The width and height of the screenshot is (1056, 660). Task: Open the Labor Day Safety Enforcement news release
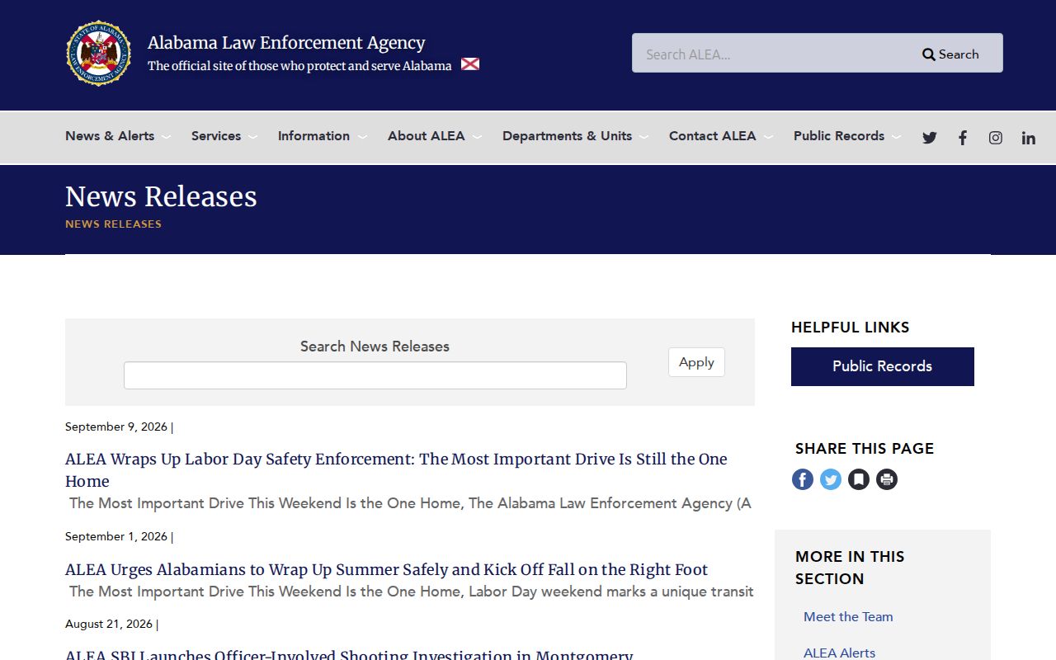[x=396, y=470]
